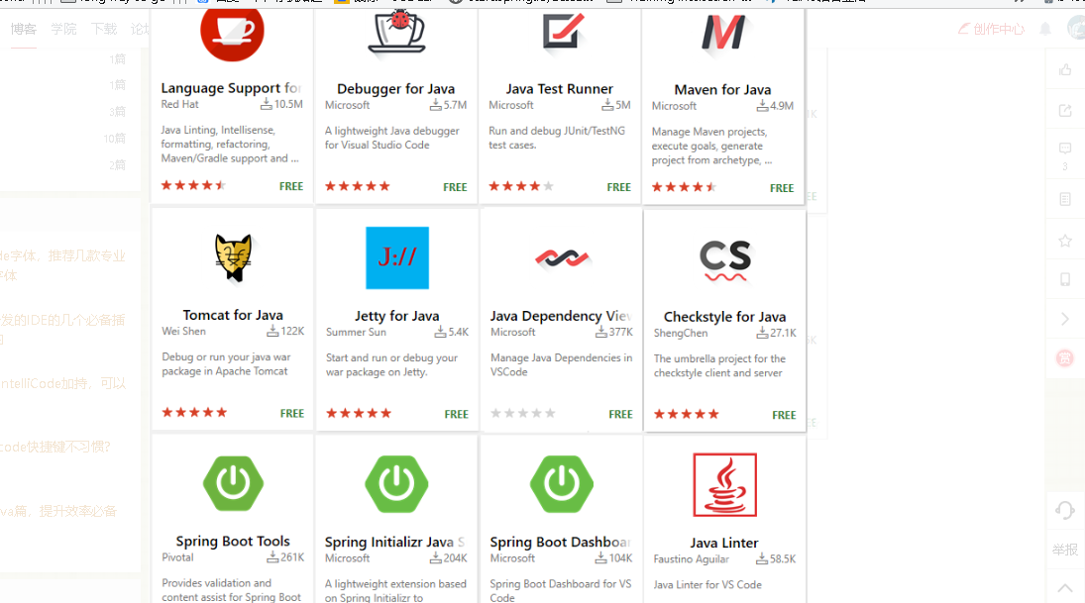Image resolution: width=1085 pixels, height=603 pixels.
Task: Open the Language Support for Java title
Action: (x=231, y=88)
